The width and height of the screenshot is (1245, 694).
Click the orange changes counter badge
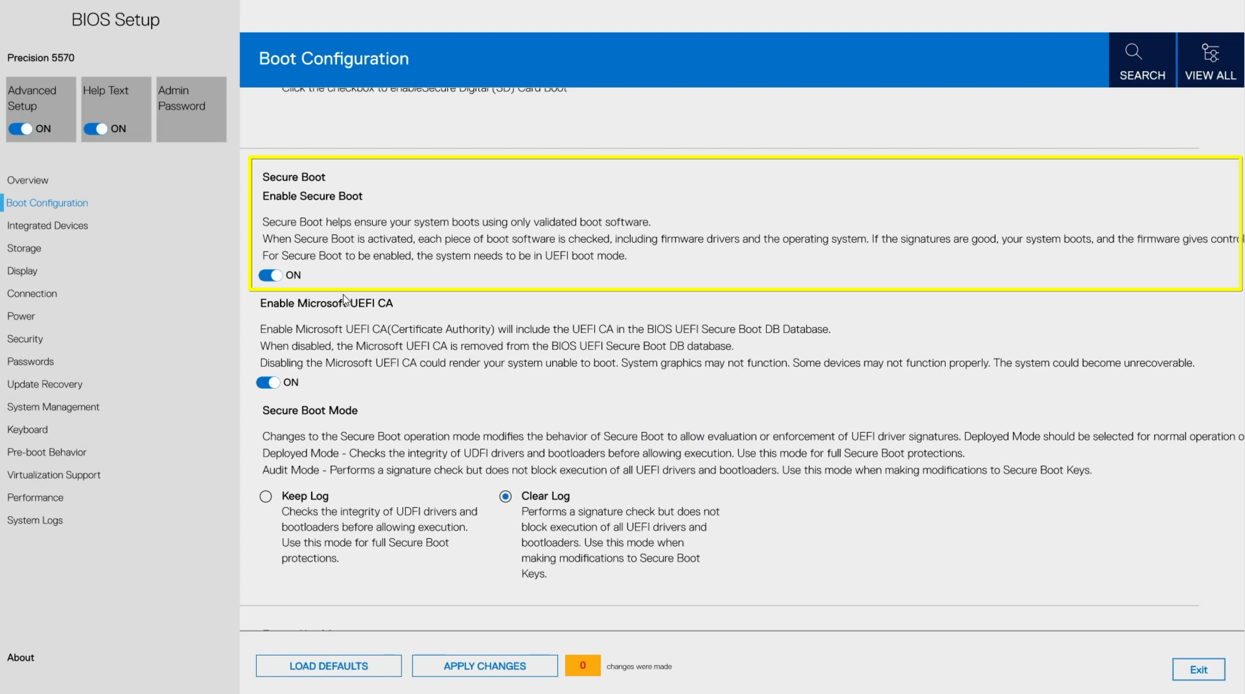click(x=582, y=666)
